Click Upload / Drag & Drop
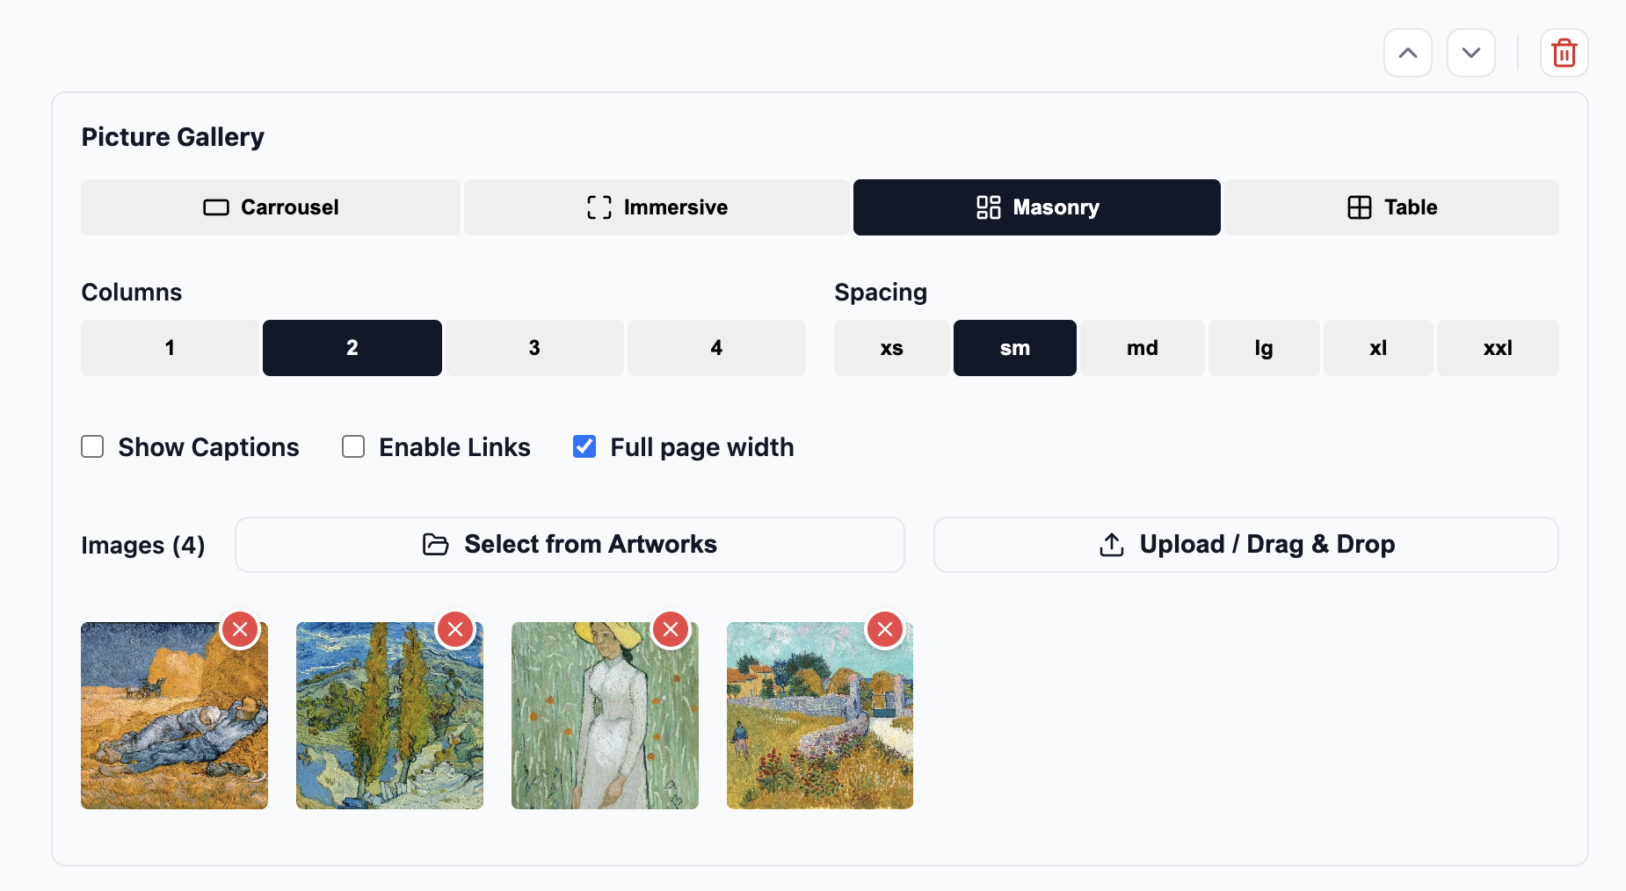 (x=1246, y=545)
